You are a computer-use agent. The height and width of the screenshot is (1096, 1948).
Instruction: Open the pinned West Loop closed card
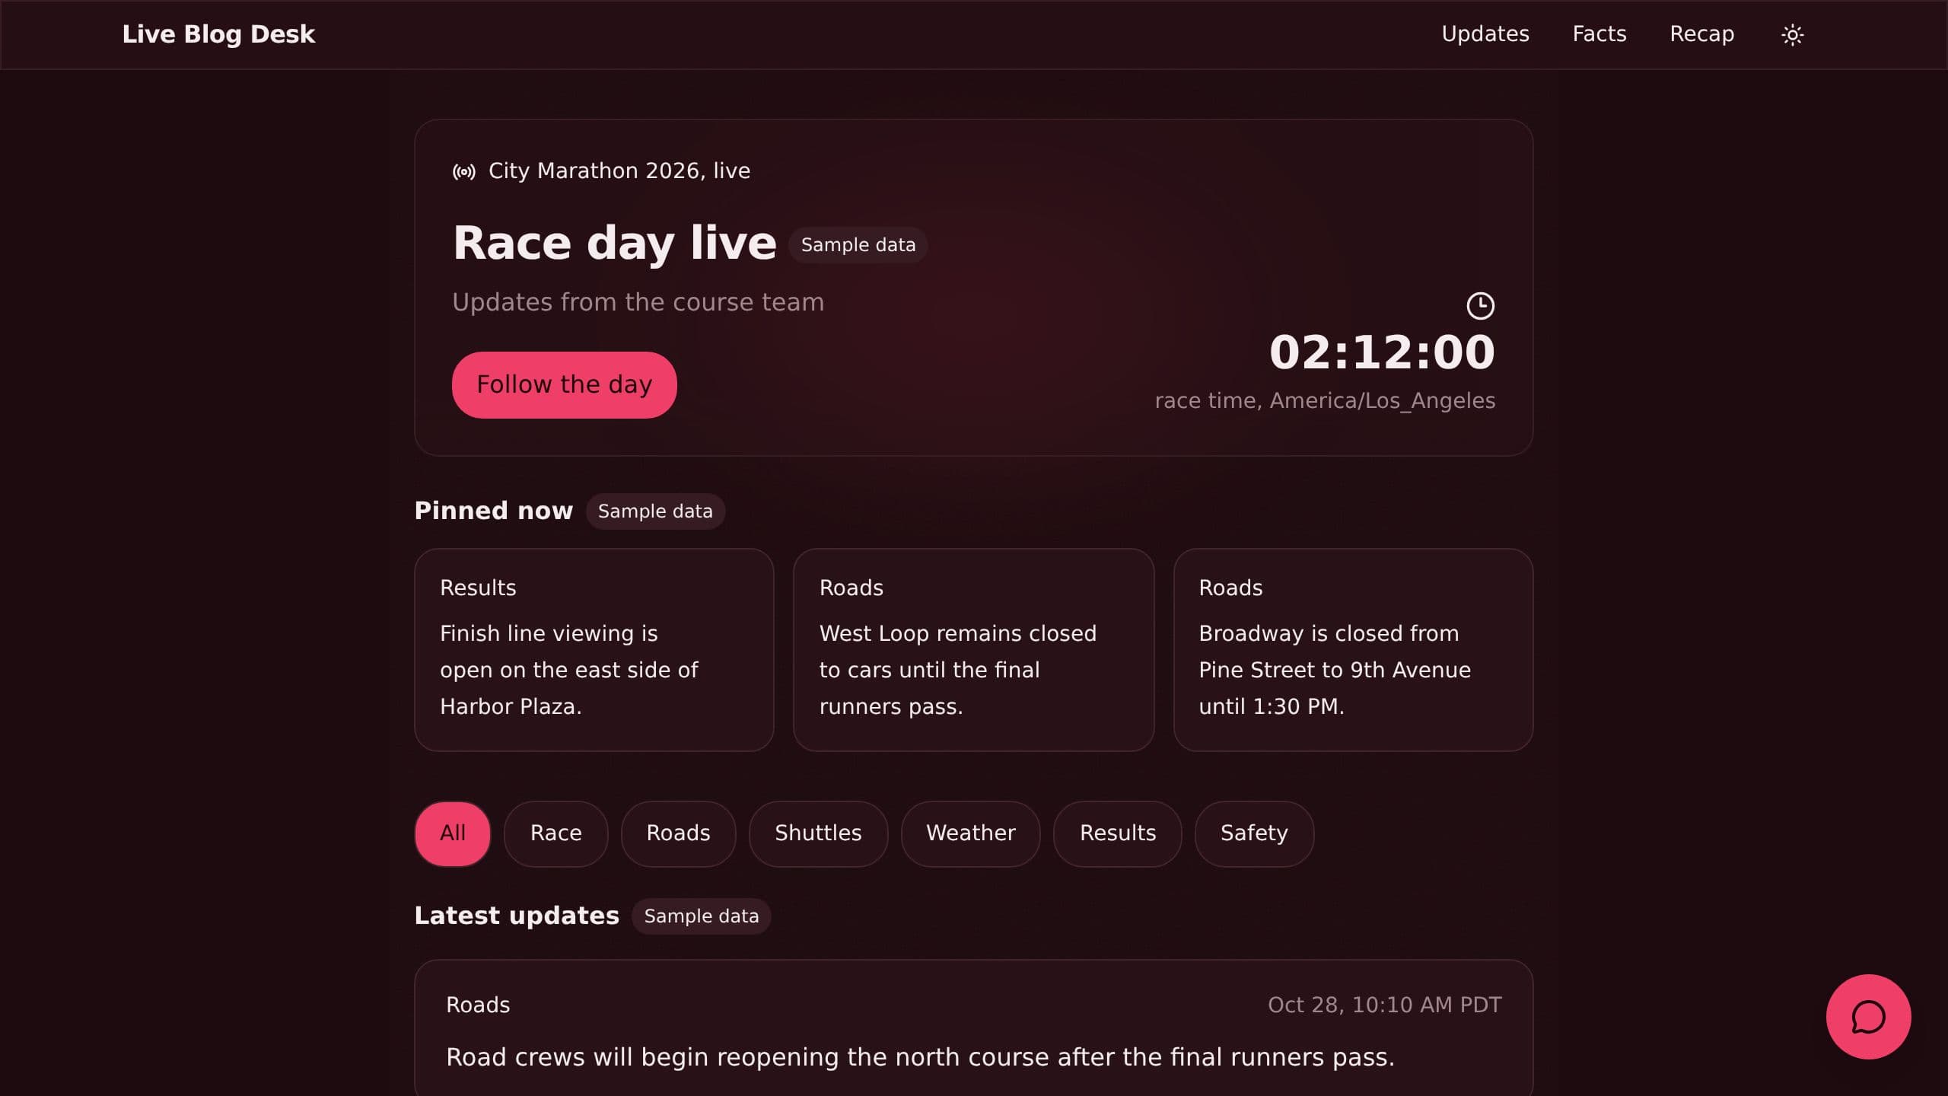coord(973,650)
